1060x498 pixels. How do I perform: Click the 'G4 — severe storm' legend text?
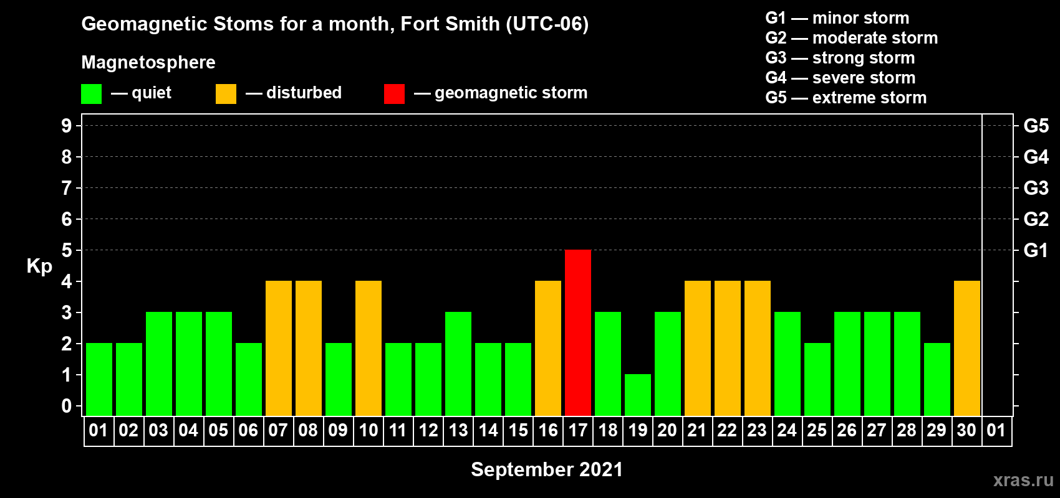point(841,78)
